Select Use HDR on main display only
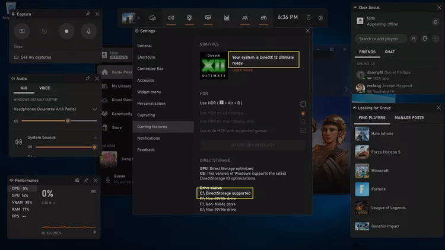445x250 pixels. (303, 122)
